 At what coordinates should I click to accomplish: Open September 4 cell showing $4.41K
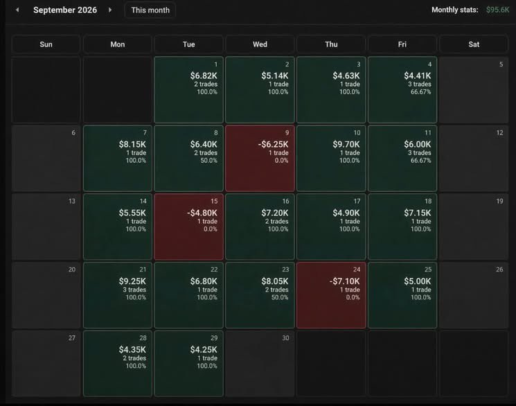tap(402, 90)
